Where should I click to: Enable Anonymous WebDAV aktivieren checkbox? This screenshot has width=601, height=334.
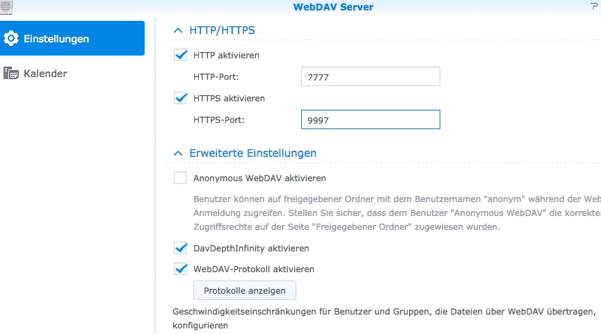pyautogui.click(x=181, y=178)
